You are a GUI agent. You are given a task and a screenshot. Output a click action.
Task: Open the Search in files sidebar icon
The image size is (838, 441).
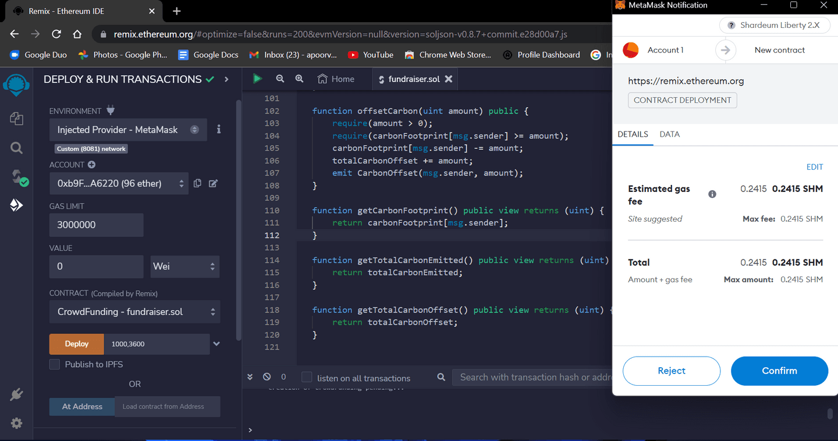click(16, 148)
